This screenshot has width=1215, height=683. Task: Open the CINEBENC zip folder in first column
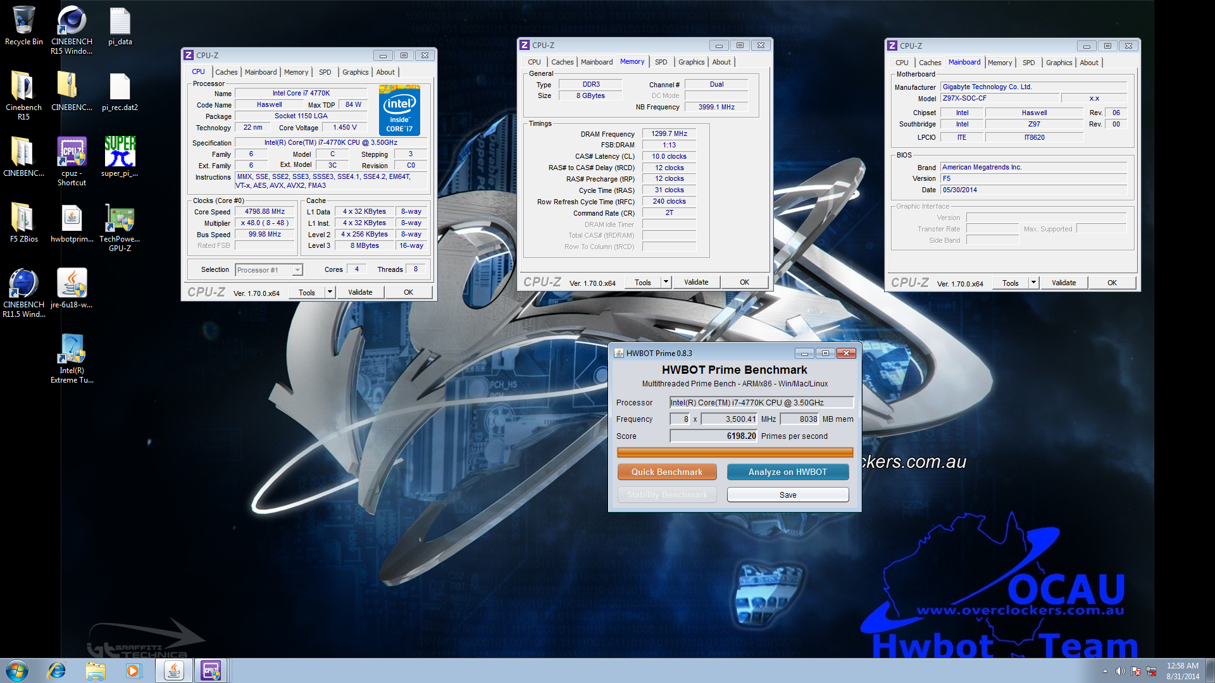coord(24,157)
